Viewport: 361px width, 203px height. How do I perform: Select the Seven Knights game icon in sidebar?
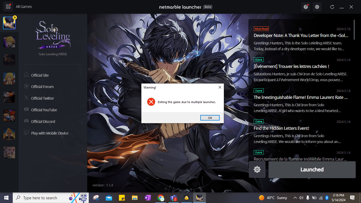pyautogui.click(x=9, y=60)
